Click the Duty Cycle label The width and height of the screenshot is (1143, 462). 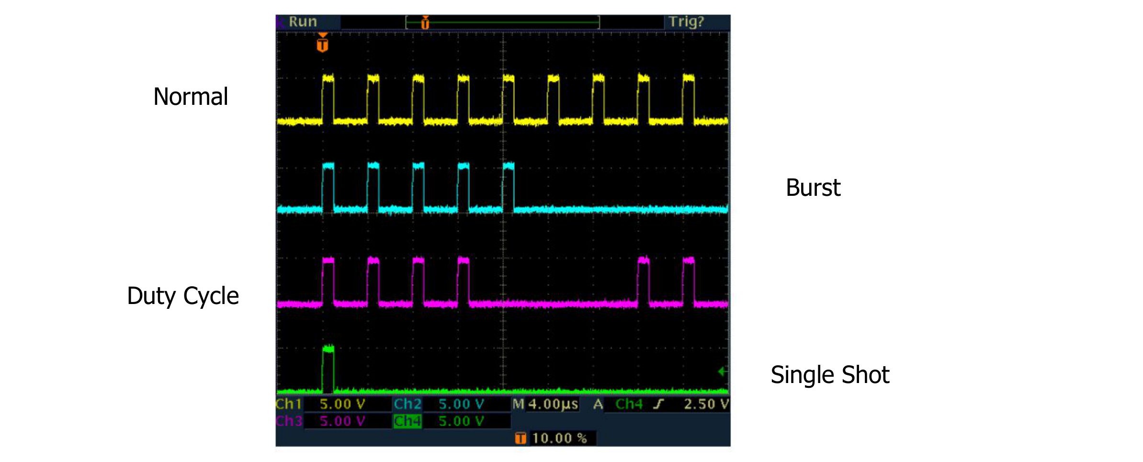tap(183, 296)
